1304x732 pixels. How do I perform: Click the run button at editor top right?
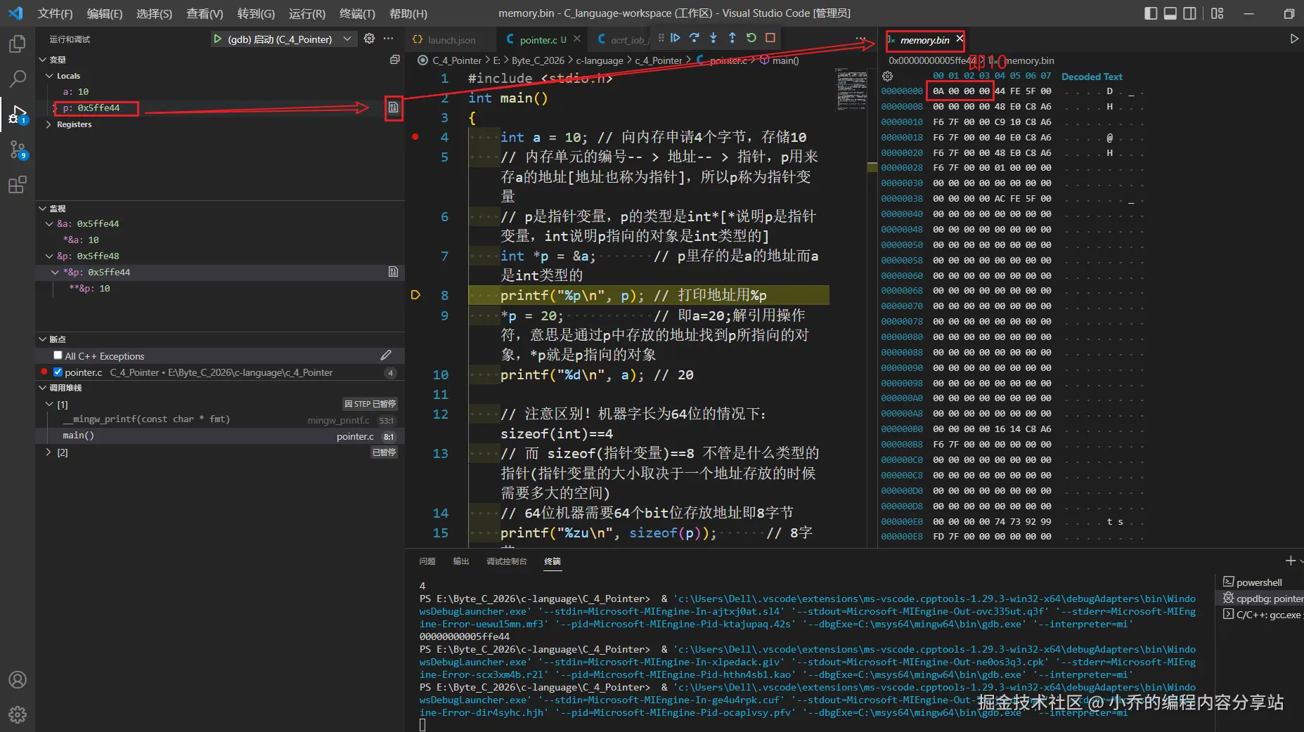click(x=1294, y=39)
